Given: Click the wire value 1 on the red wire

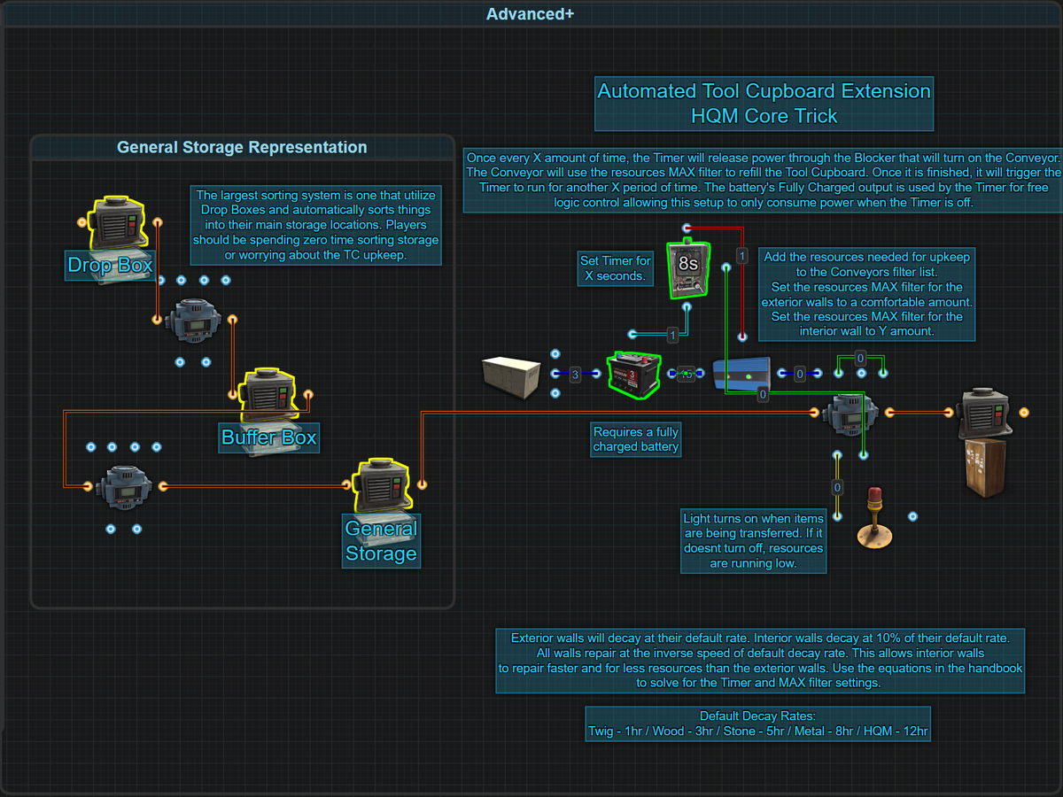Looking at the screenshot, I should pos(742,256).
